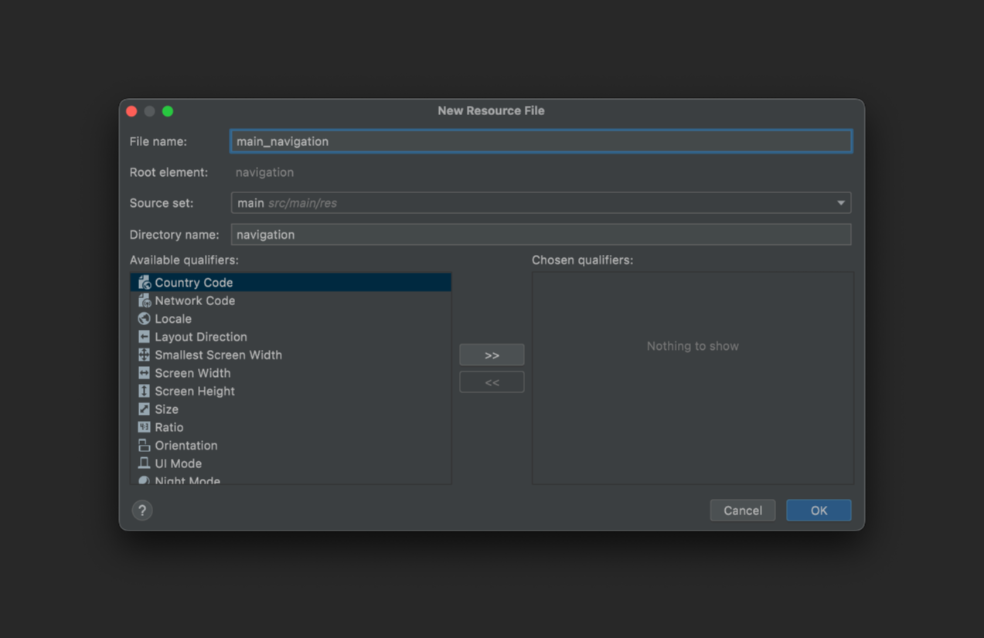Select the Network Code row text
This screenshot has width=984, height=638.
coord(195,300)
